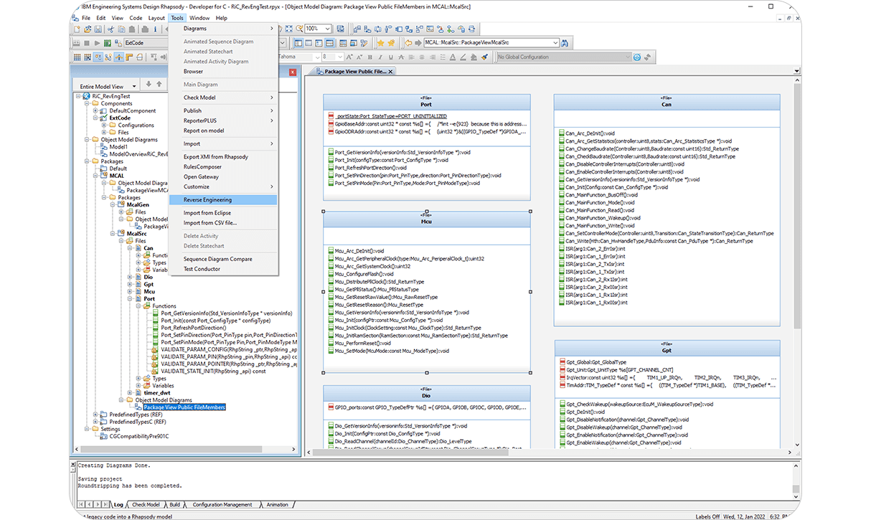
Task: Open the zoom percentage 100% dropdown
Action: click(329, 29)
